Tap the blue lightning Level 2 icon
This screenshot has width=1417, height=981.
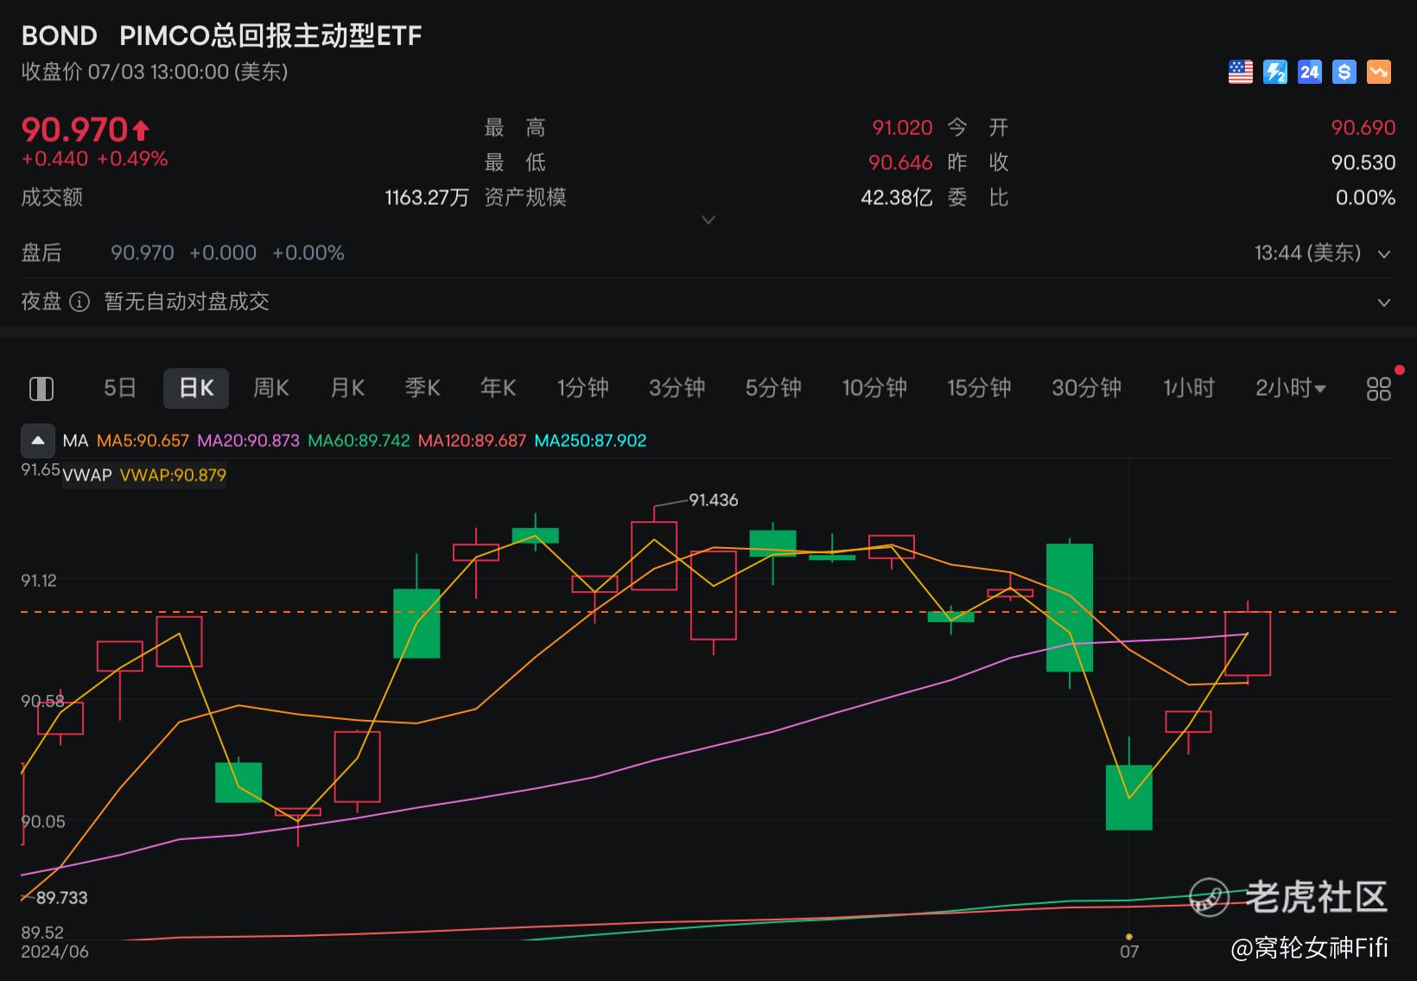(x=1275, y=72)
